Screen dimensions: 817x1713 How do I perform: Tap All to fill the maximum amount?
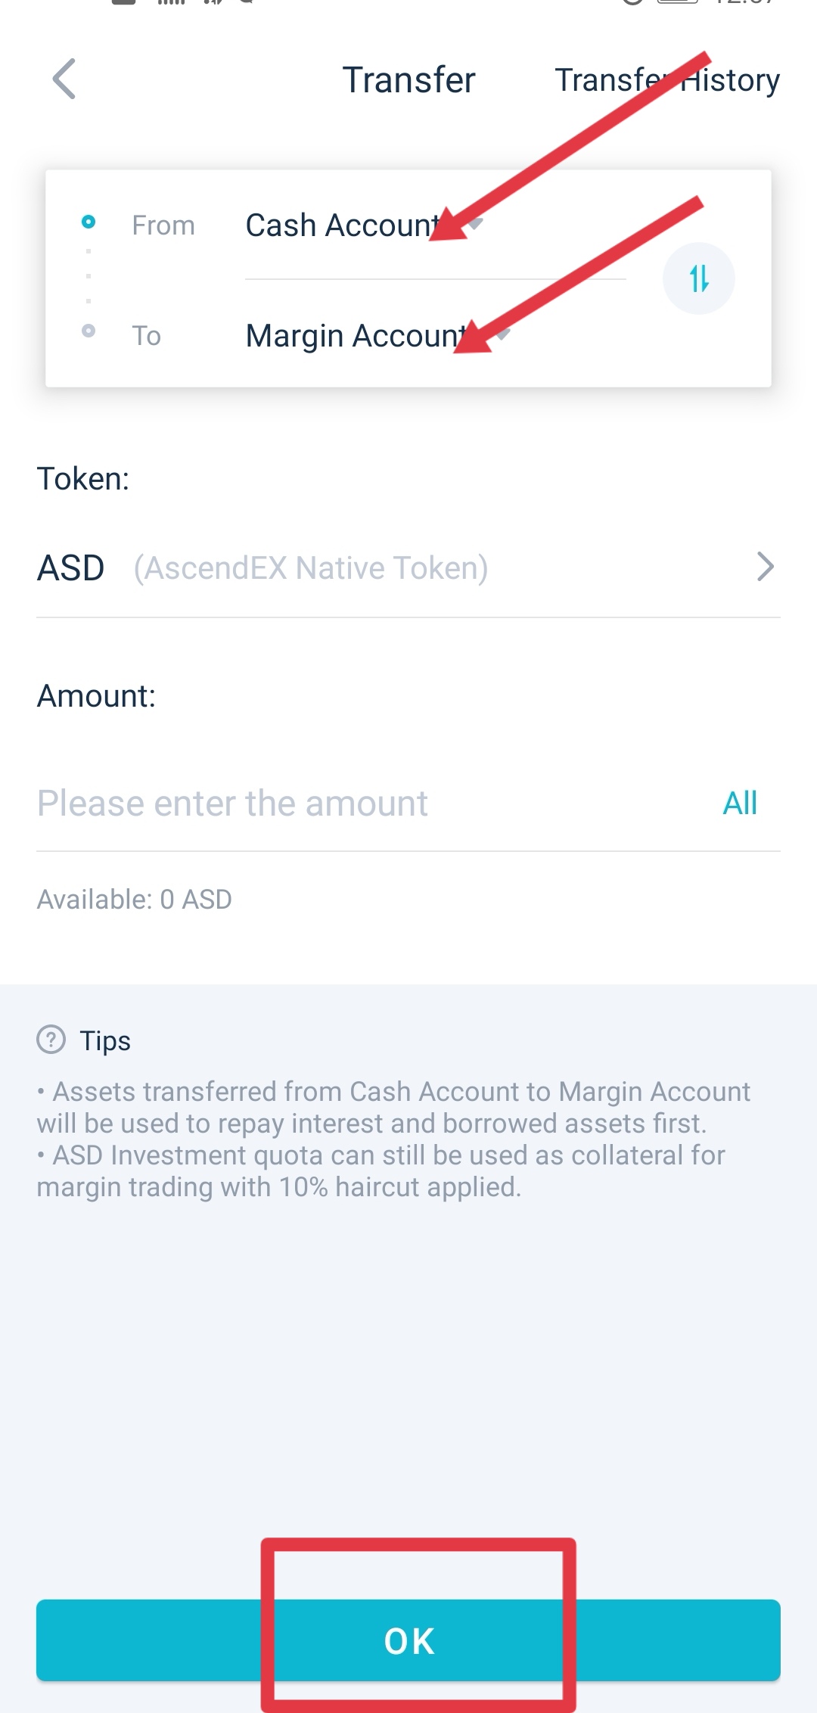(740, 803)
